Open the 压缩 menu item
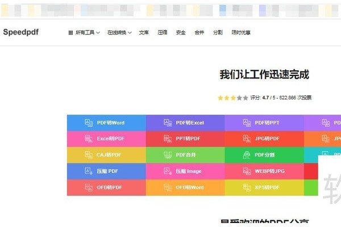341x227 pixels. pos(162,32)
